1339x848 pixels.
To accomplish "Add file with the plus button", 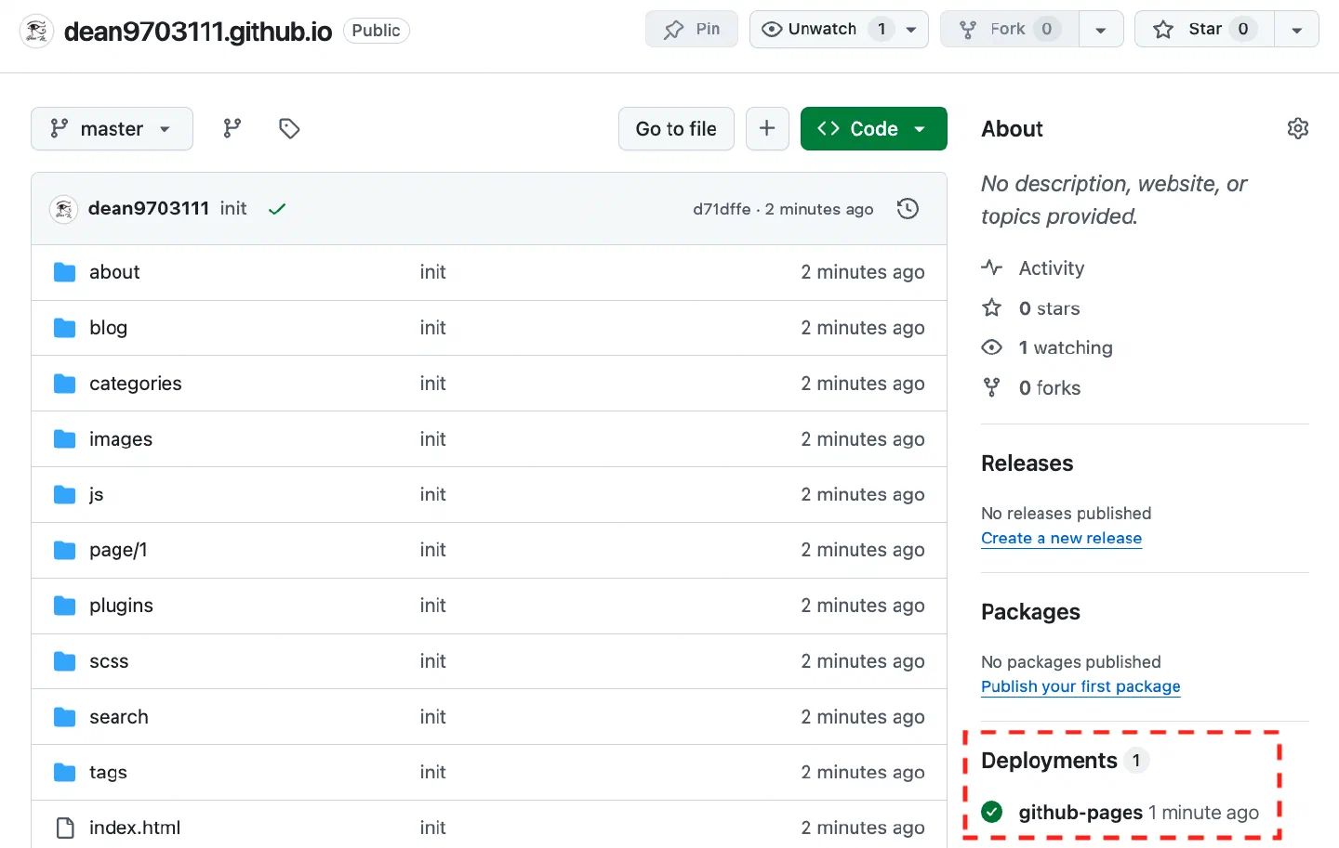I will tap(767, 128).
